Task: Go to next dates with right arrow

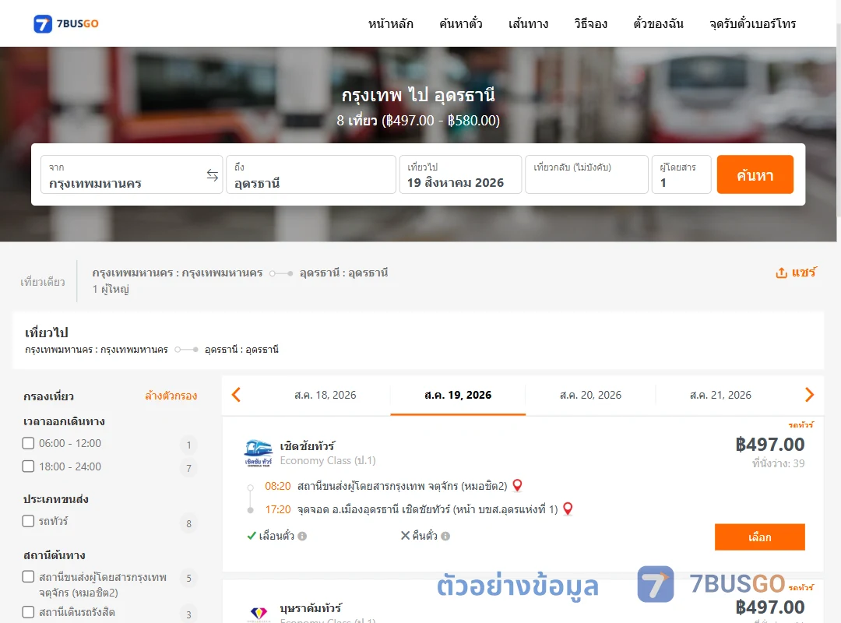Action: click(x=809, y=395)
